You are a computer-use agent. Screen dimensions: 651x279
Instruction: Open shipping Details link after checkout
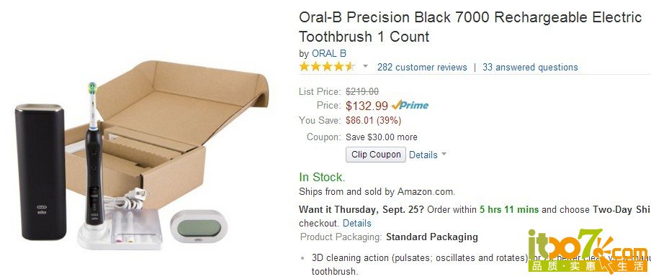tap(356, 223)
